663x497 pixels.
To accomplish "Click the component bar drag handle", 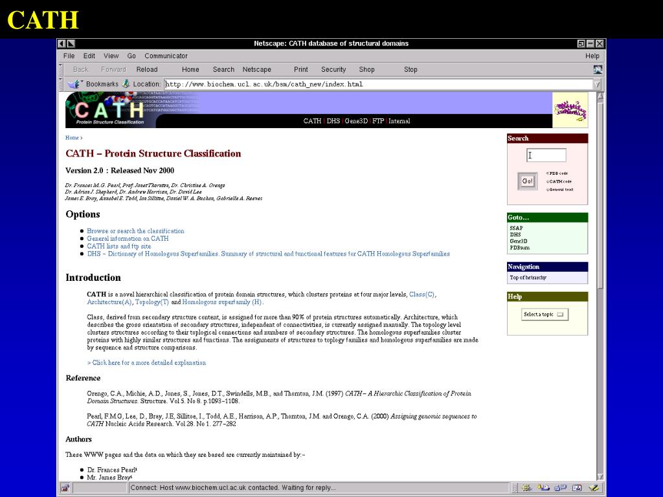I will coord(515,488).
